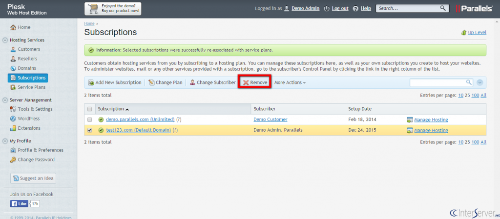Open the More Actions dropdown
The width and height of the screenshot is (500, 219).
290,82
